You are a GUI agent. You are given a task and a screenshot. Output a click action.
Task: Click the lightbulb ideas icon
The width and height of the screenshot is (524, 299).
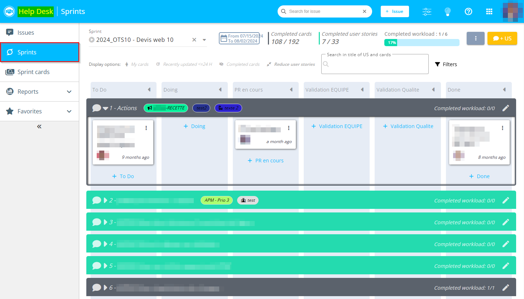pos(447,11)
